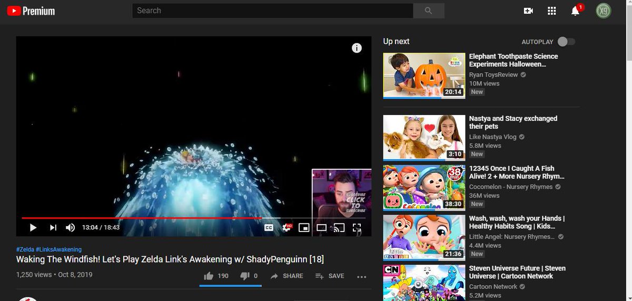This screenshot has width=632, height=301.
Task: Click into the Search field
Action: [x=272, y=11]
